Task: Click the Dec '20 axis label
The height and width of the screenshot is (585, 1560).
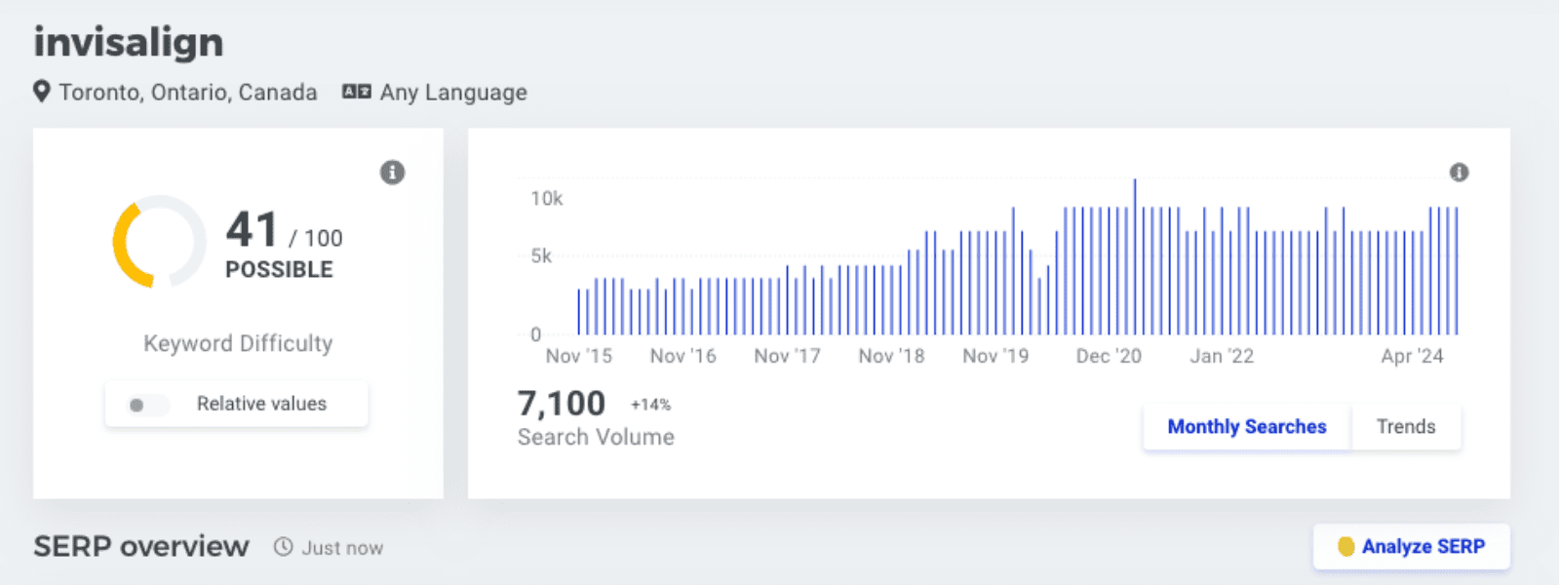Action: 1109,356
